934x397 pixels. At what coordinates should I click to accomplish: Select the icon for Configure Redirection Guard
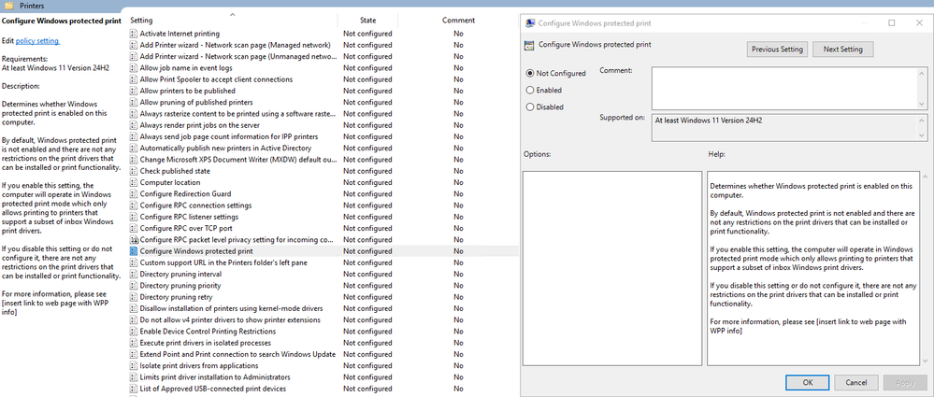pyautogui.click(x=134, y=194)
